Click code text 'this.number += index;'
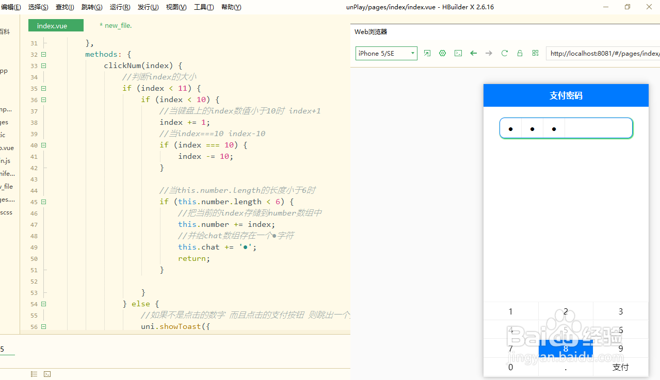The image size is (660, 380). (x=227, y=224)
